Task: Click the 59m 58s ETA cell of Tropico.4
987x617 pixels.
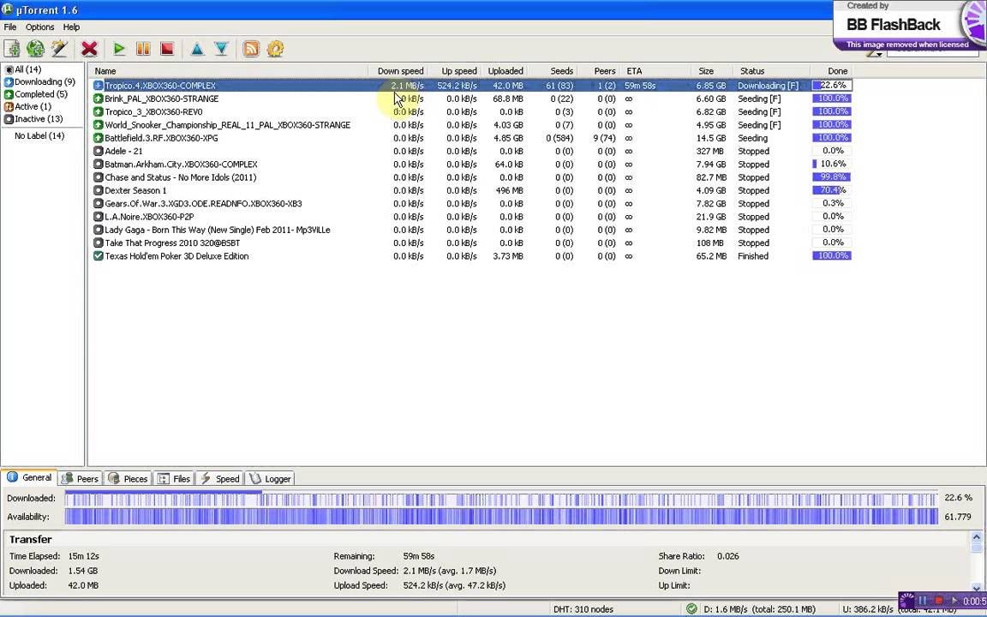Action: pyautogui.click(x=640, y=86)
